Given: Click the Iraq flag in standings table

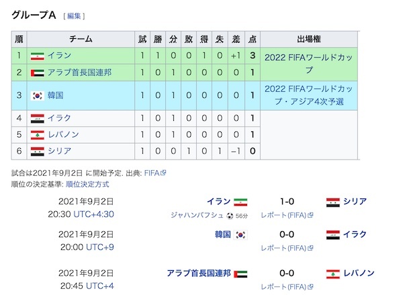Looking at the screenshot, I should click(x=38, y=119).
